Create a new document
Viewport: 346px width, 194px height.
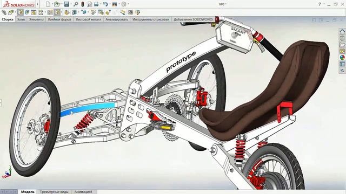[48, 4]
